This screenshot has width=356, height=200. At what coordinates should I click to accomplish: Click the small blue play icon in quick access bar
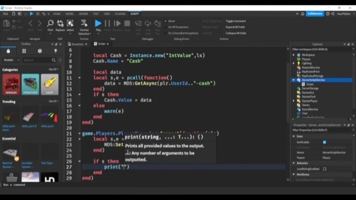point(32,14)
